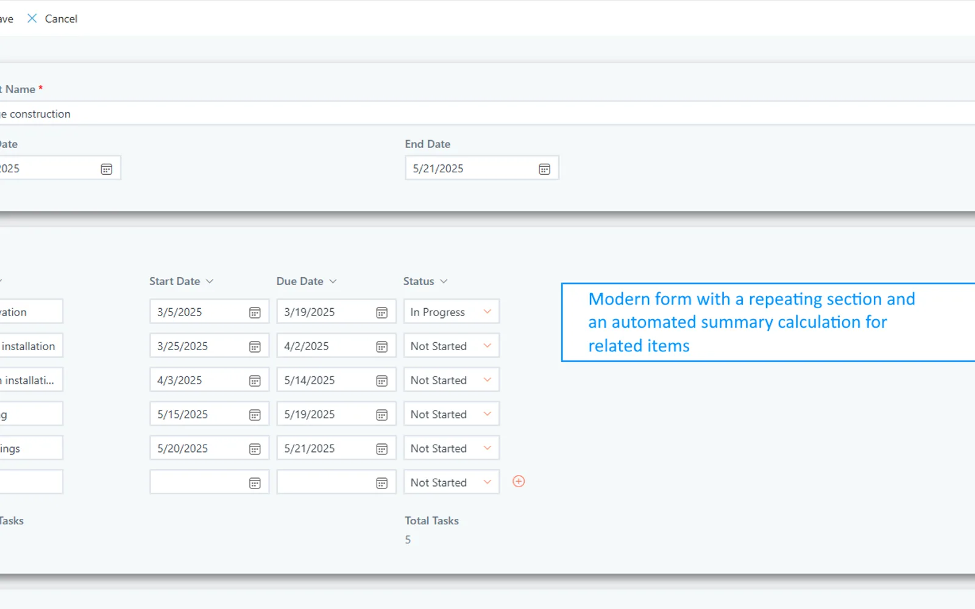This screenshot has height=609, width=975.
Task: Open status dropdown for the 5/15/2025 row
Action: [451, 414]
